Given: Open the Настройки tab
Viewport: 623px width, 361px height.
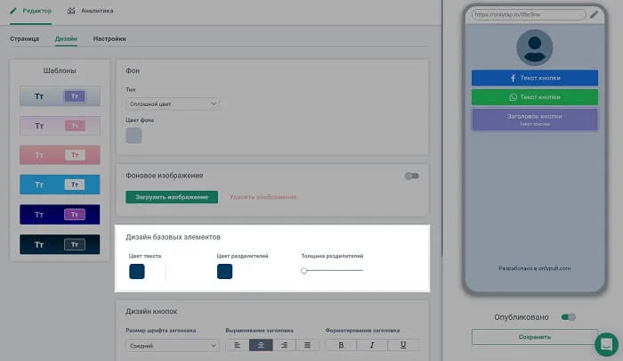Looking at the screenshot, I should pyautogui.click(x=109, y=39).
